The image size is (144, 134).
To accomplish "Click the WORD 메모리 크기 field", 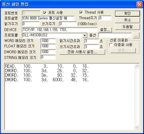I will click(48, 41).
